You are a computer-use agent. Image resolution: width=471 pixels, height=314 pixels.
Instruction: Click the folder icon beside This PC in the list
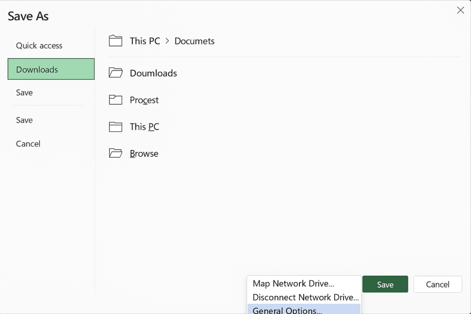point(115,127)
